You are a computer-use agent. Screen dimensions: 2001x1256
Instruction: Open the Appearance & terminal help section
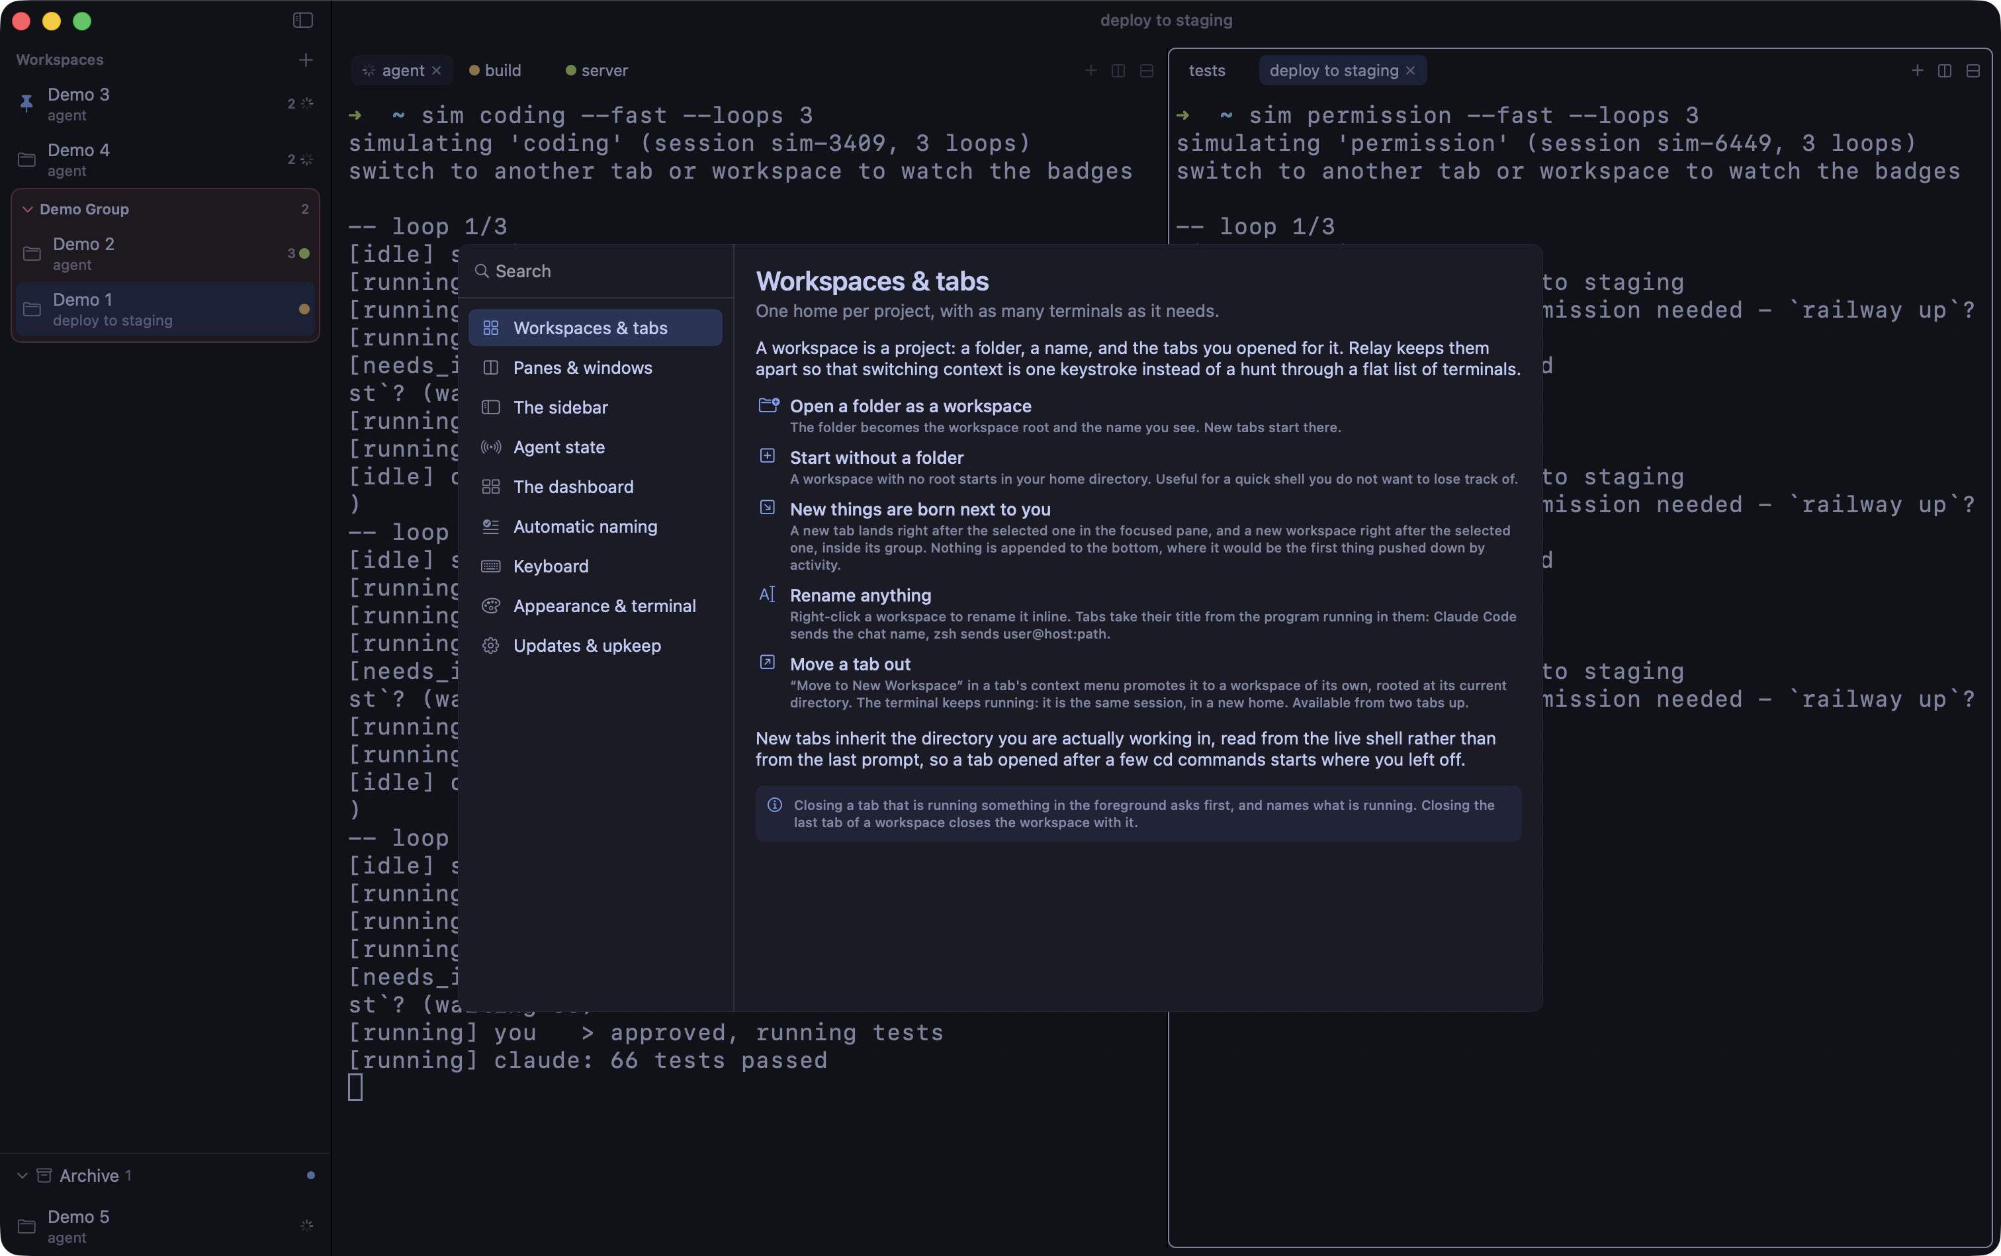[595, 606]
